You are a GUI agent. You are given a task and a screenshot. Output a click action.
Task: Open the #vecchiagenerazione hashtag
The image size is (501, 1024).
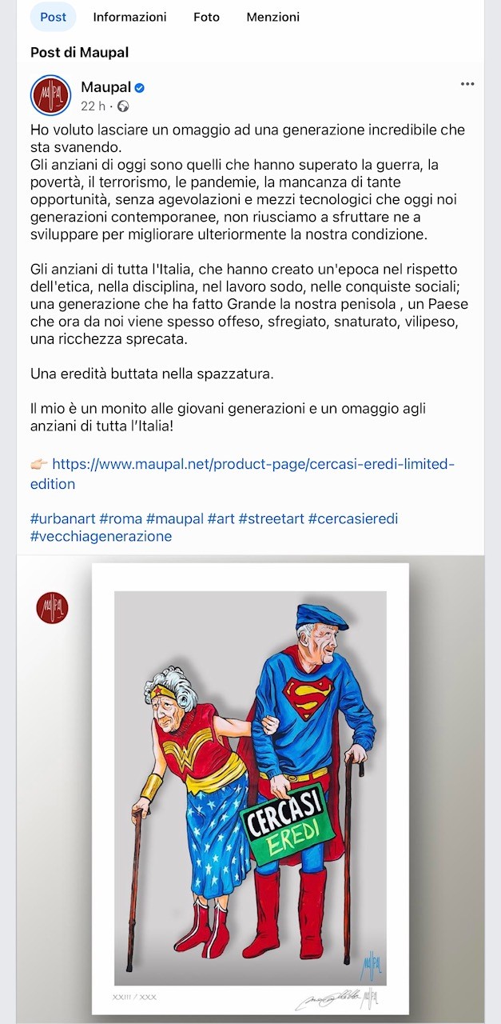click(101, 537)
